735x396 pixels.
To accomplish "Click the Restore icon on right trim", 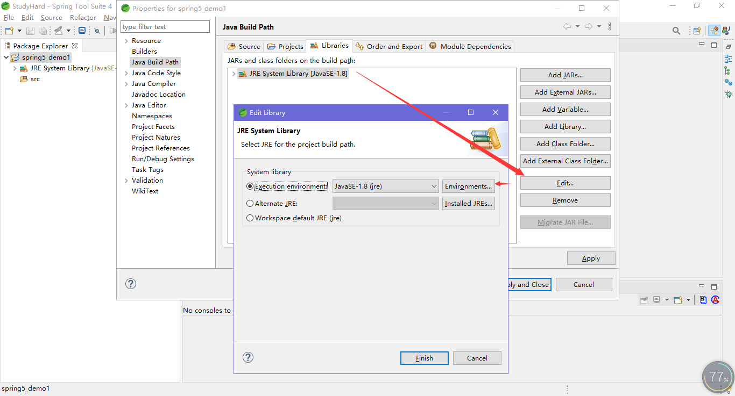I will (729, 46).
